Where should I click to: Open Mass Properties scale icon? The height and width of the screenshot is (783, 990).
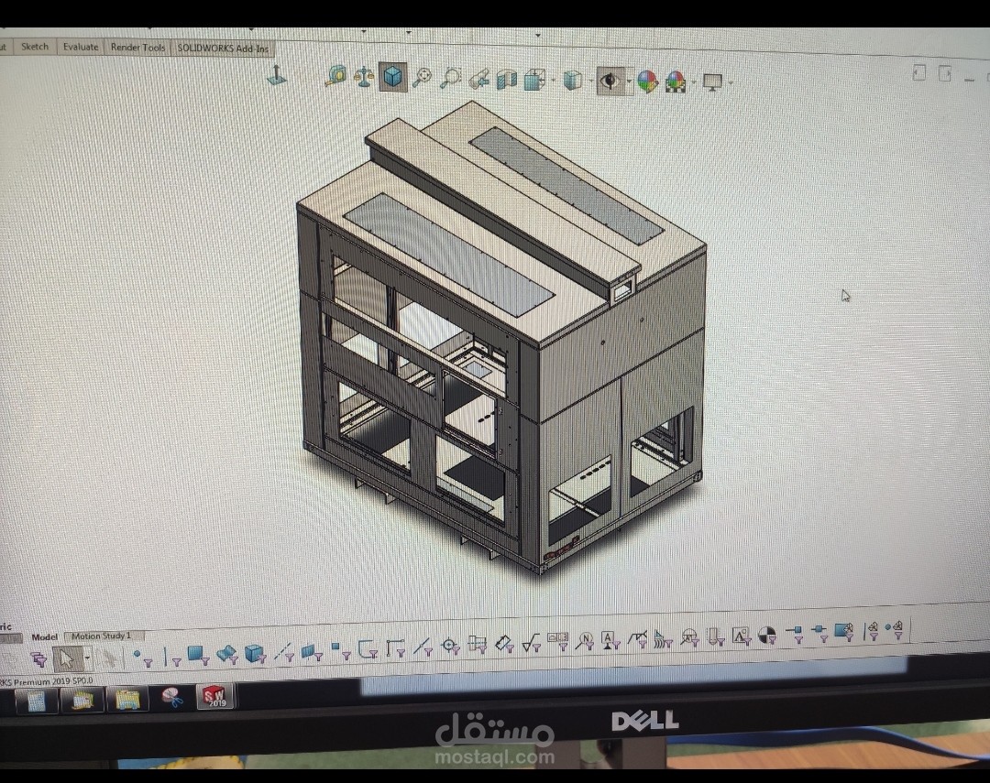364,77
